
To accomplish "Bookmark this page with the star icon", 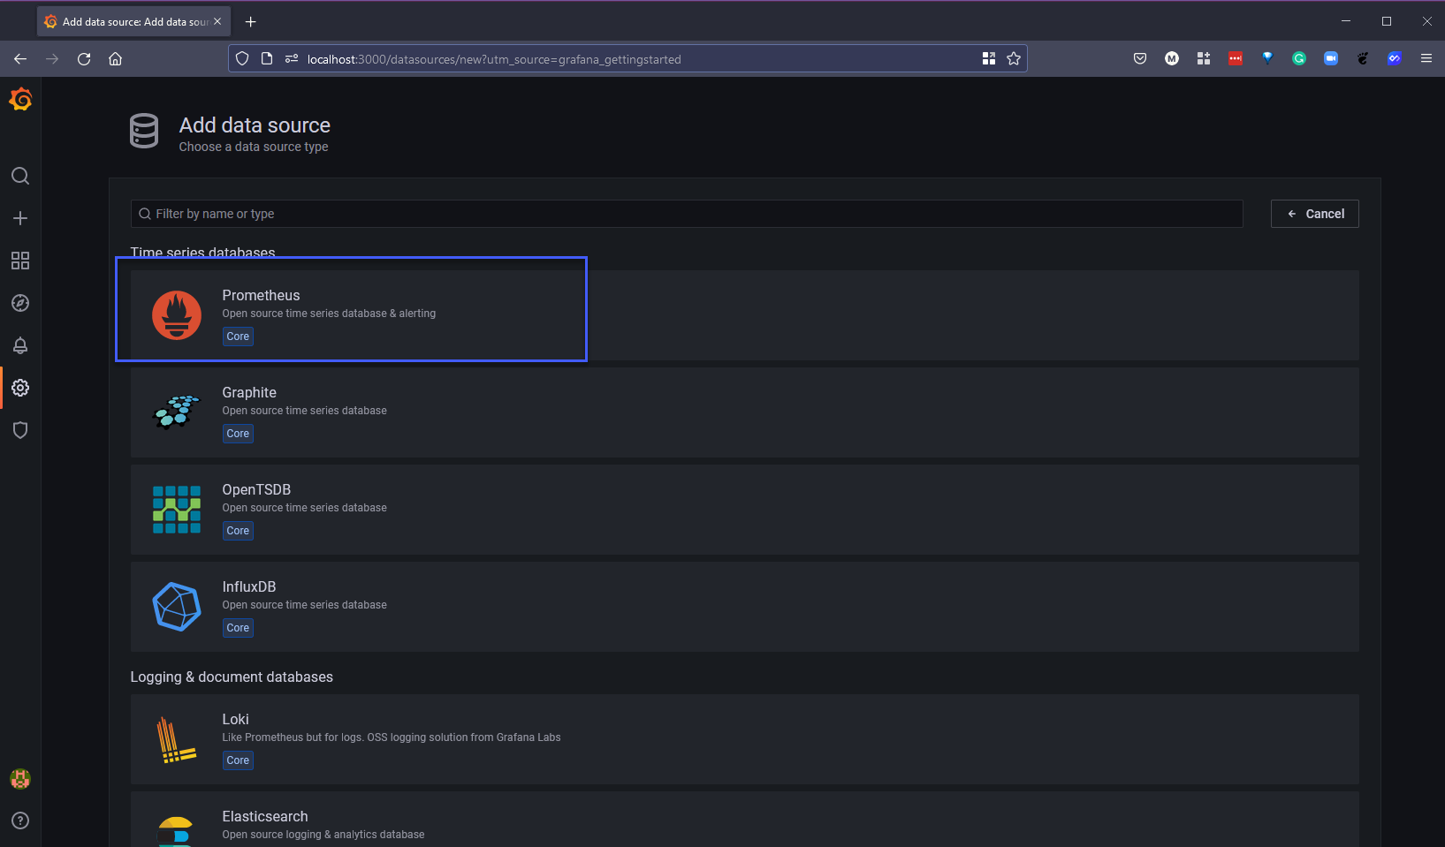I will (1014, 59).
